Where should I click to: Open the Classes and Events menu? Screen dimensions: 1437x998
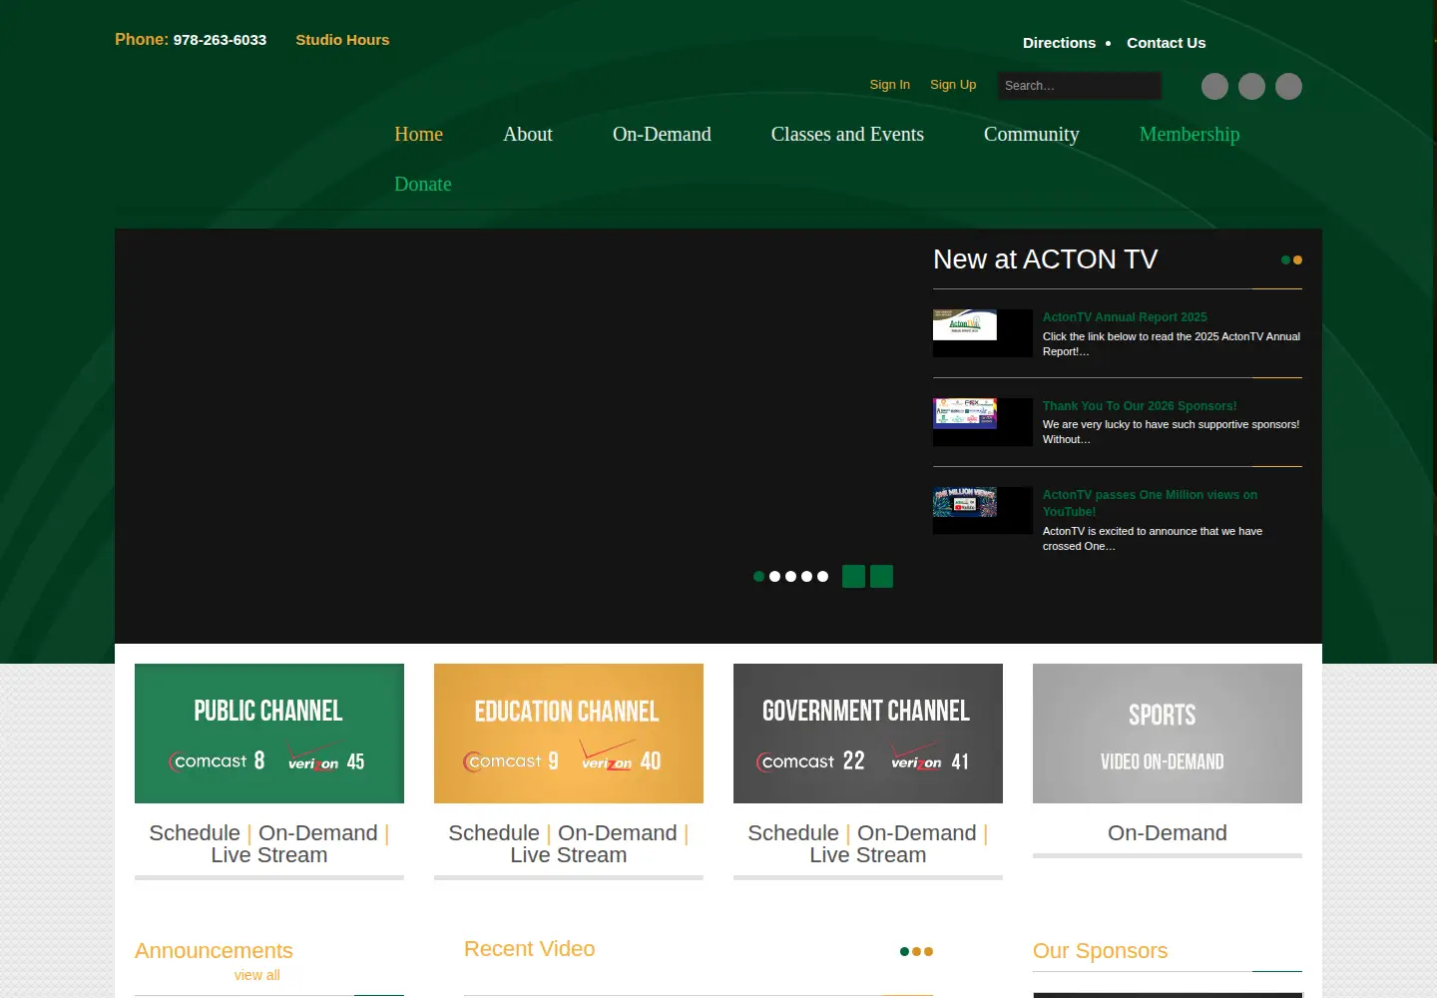click(847, 134)
